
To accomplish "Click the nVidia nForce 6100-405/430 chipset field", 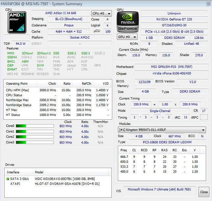I will [x=172, y=73].
